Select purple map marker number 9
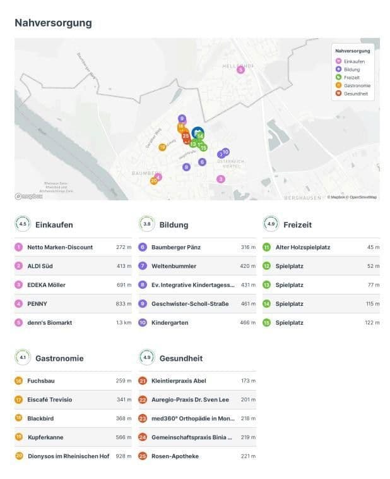 tap(182, 118)
